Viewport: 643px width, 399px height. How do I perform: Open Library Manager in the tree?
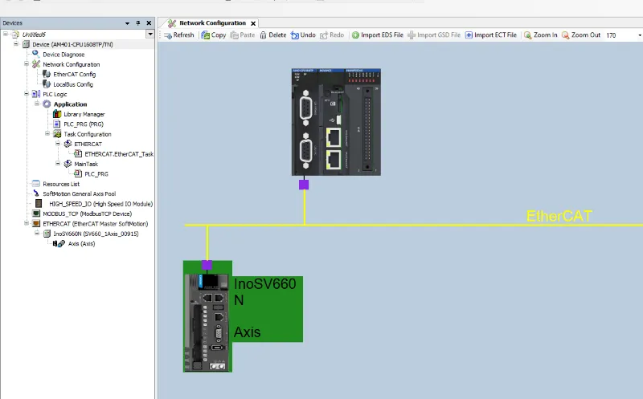[x=84, y=114]
